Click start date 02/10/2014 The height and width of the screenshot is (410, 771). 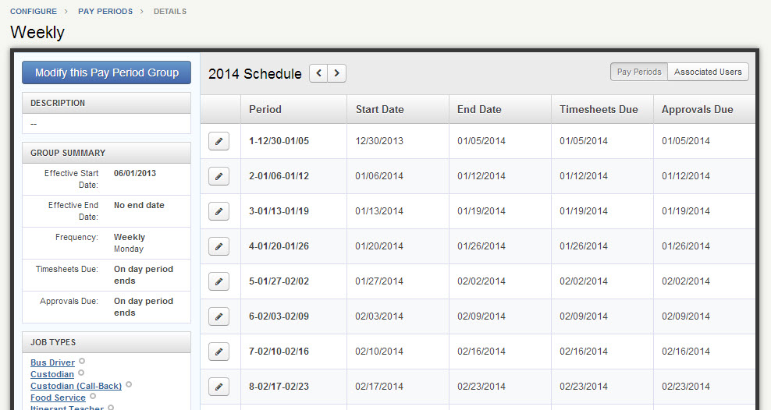[379, 352]
